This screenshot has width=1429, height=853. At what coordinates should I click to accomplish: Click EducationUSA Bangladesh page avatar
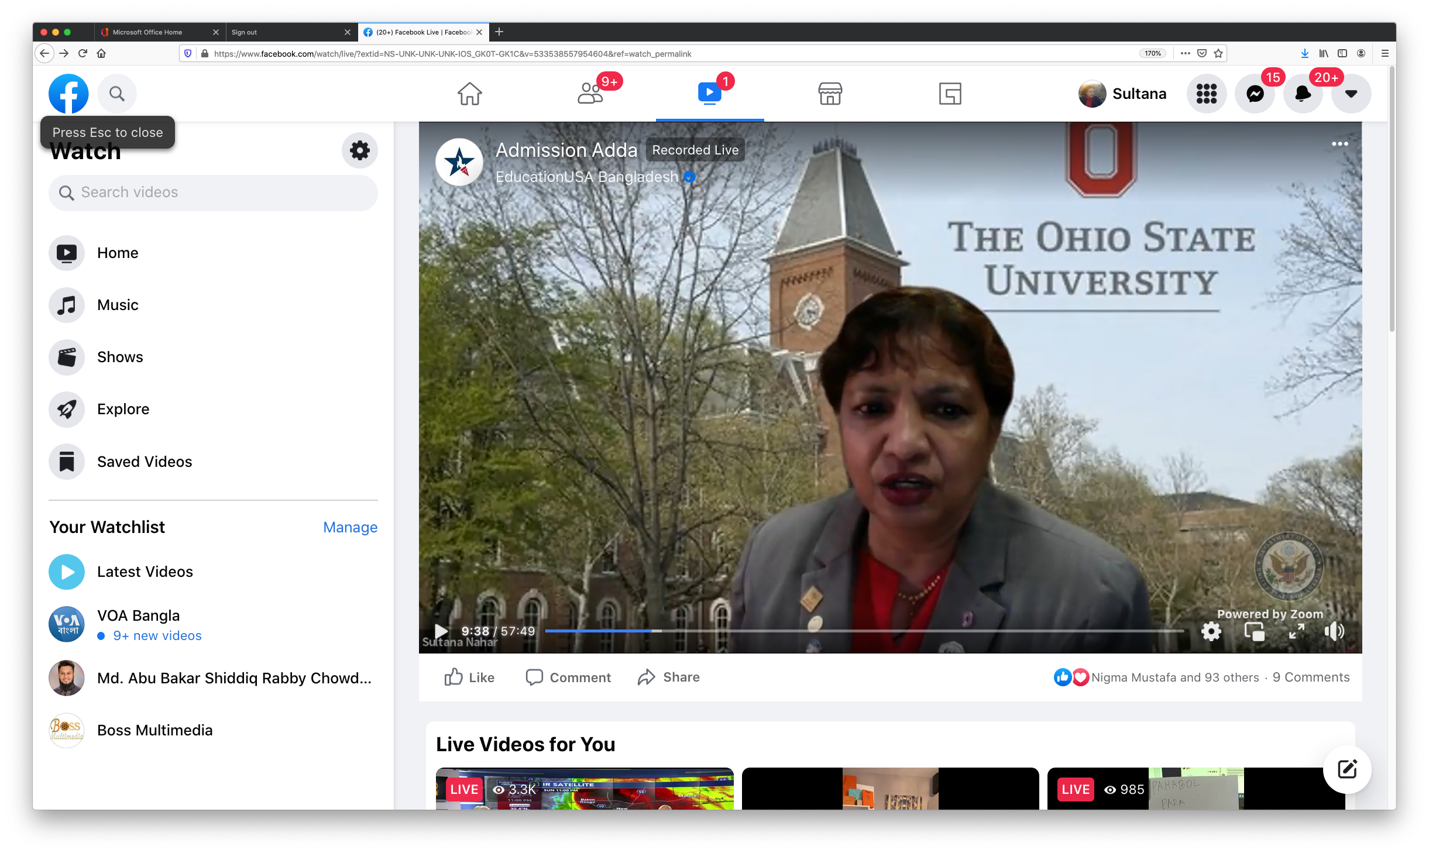coord(459,162)
